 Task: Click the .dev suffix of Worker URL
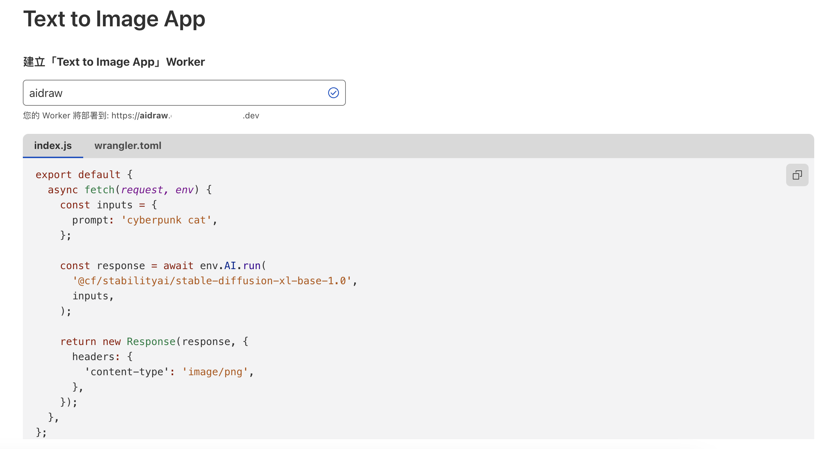click(x=251, y=116)
